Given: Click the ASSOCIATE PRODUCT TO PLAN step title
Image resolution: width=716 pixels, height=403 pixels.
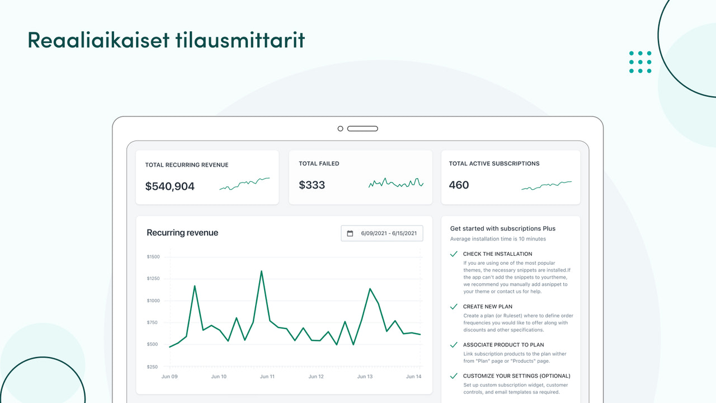Looking at the screenshot, I should (x=503, y=345).
